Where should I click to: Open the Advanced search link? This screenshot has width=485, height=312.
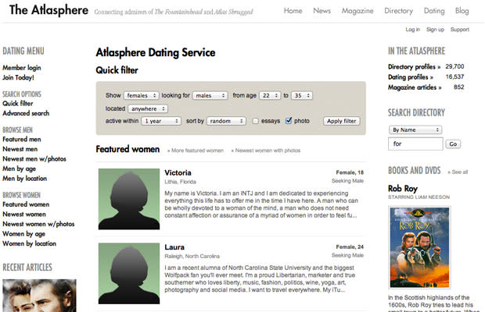tap(26, 113)
